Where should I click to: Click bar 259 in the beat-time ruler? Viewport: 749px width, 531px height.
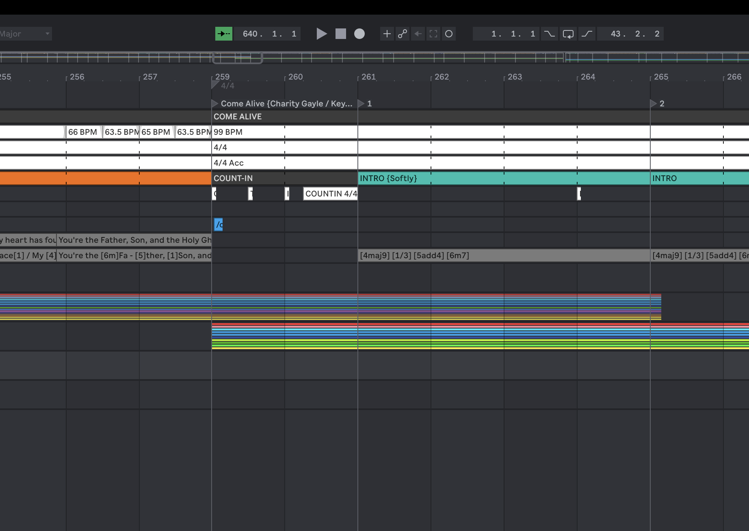tap(222, 77)
